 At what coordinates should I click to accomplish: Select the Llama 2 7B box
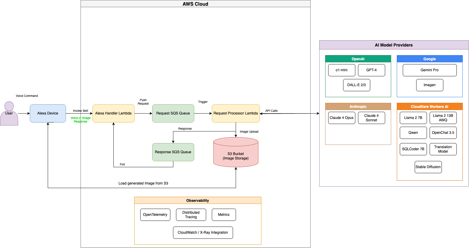(413, 118)
